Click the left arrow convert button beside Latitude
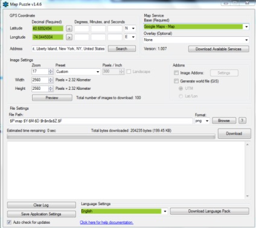 click(x=69, y=28)
